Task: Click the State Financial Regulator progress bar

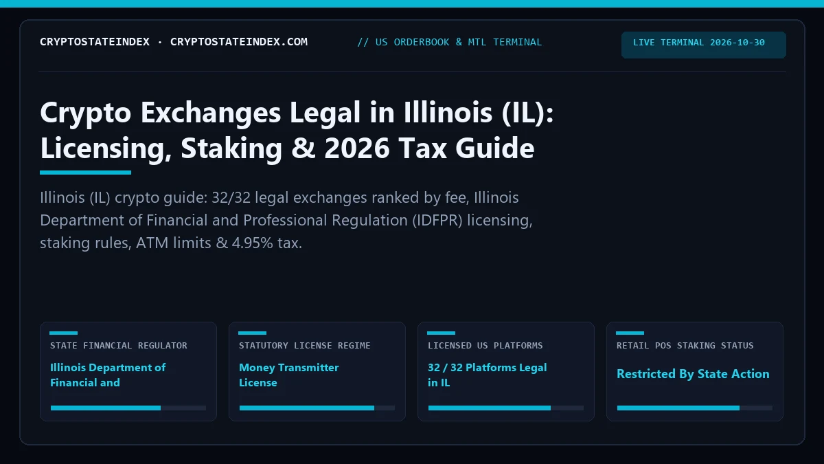Action: pyautogui.click(x=128, y=408)
